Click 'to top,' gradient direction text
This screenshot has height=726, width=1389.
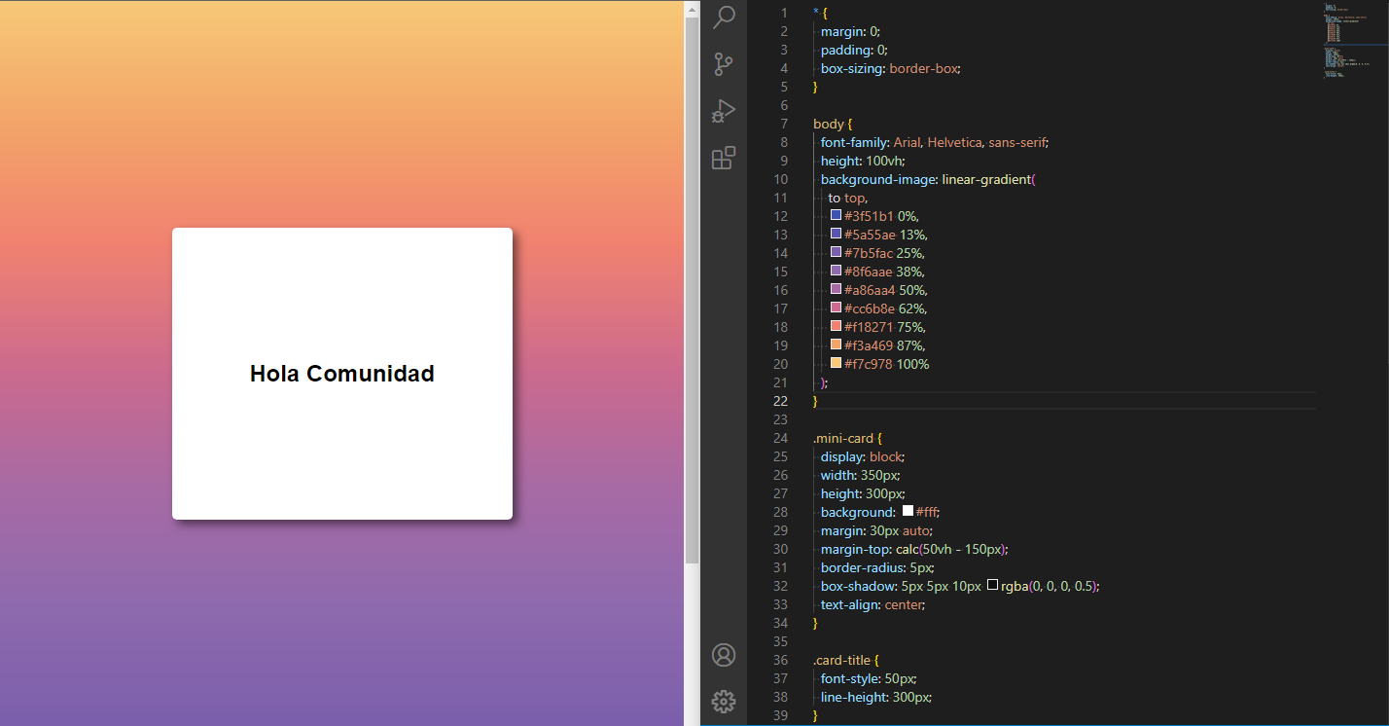(847, 198)
